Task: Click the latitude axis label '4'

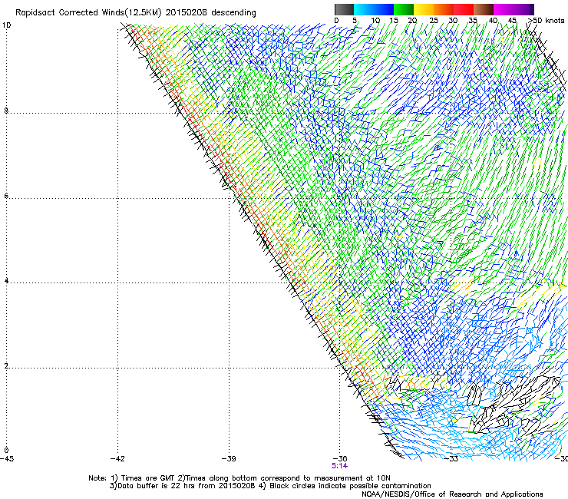Action: click(x=6, y=281)
